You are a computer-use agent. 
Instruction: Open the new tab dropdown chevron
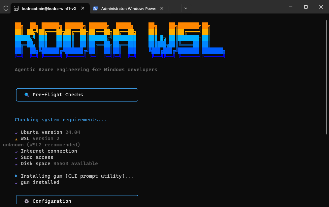[185, 8]
